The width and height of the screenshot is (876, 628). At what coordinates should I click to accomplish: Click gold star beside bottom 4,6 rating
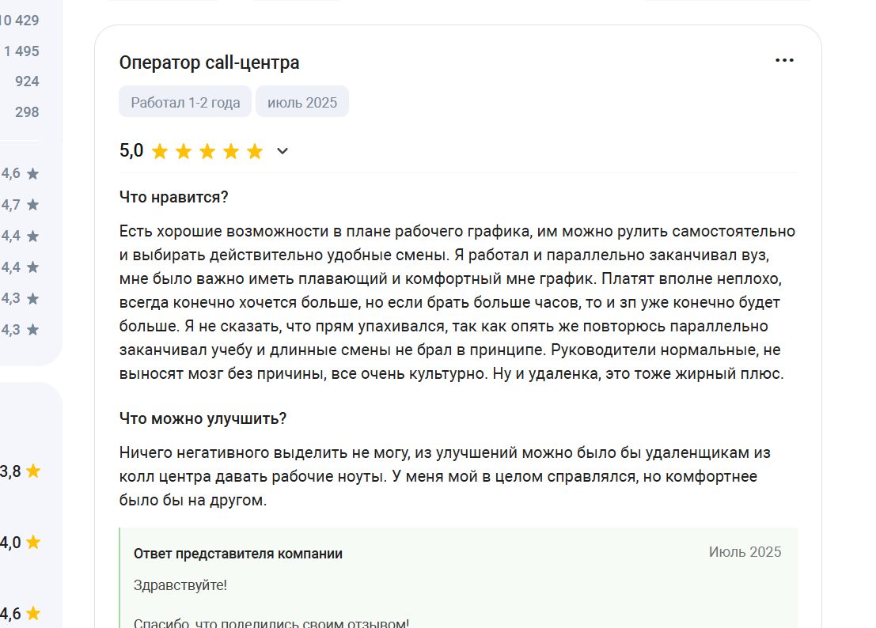33,614
